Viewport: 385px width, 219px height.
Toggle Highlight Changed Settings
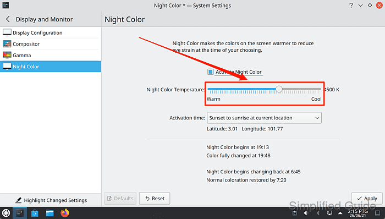pyautogui.click(x=51, y=200)
